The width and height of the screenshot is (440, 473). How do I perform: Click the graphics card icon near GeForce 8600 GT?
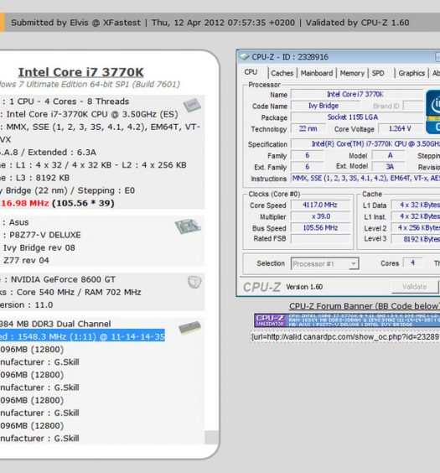click(x=194, y=282)
